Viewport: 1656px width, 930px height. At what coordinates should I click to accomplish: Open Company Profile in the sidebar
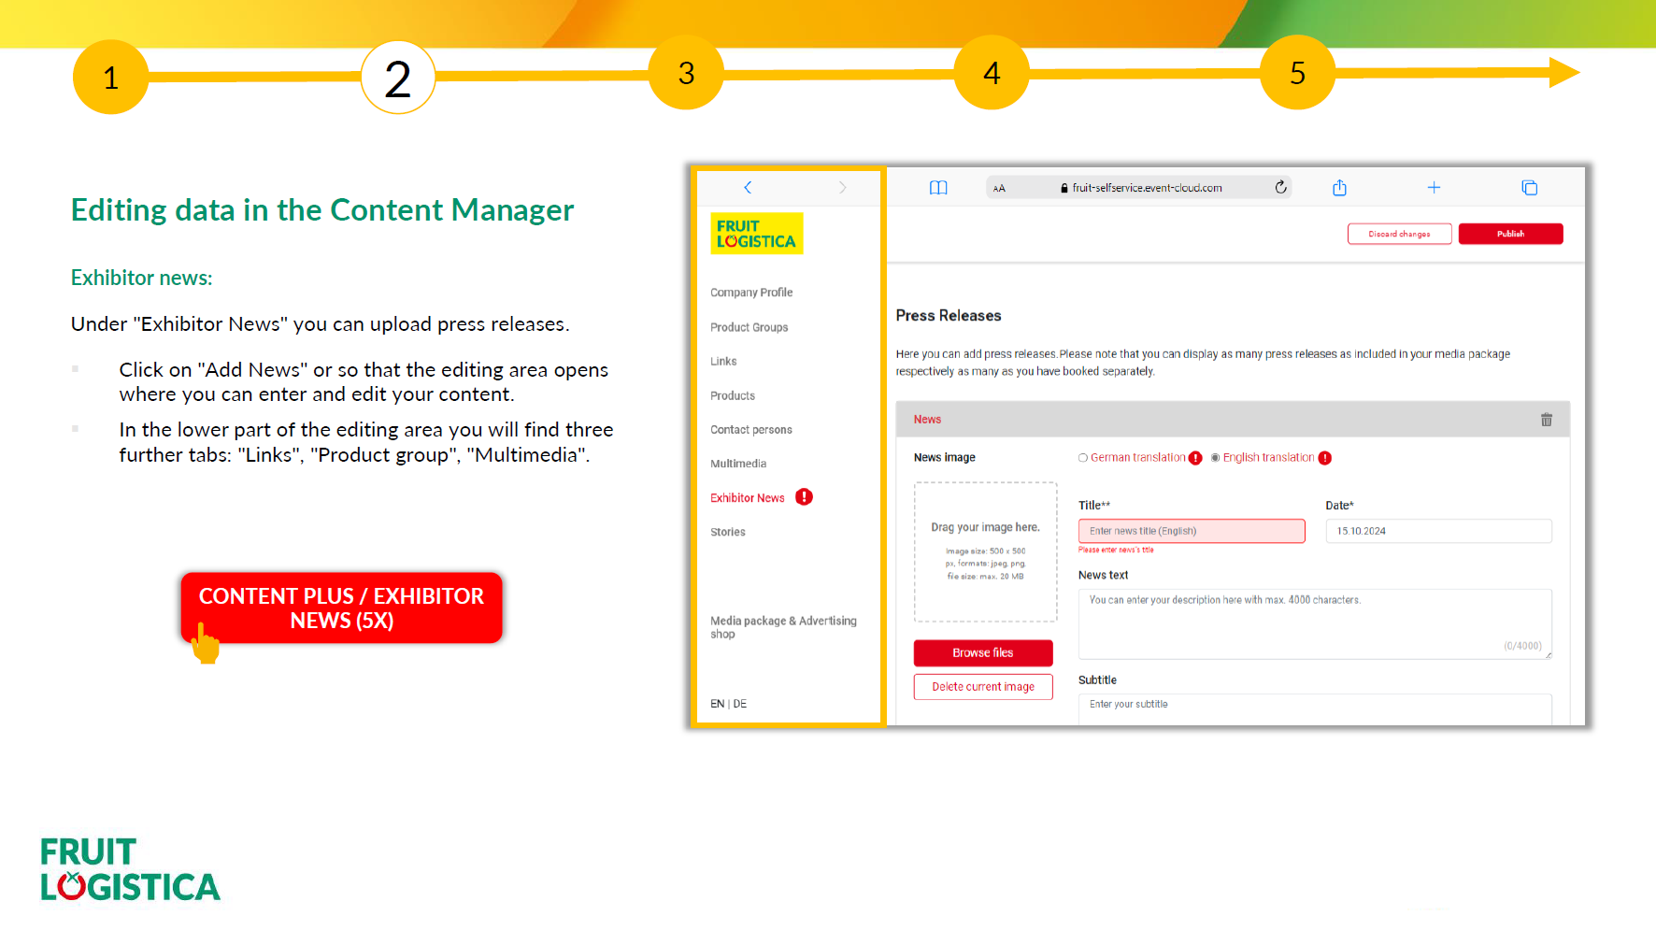[x=751, y=293]
